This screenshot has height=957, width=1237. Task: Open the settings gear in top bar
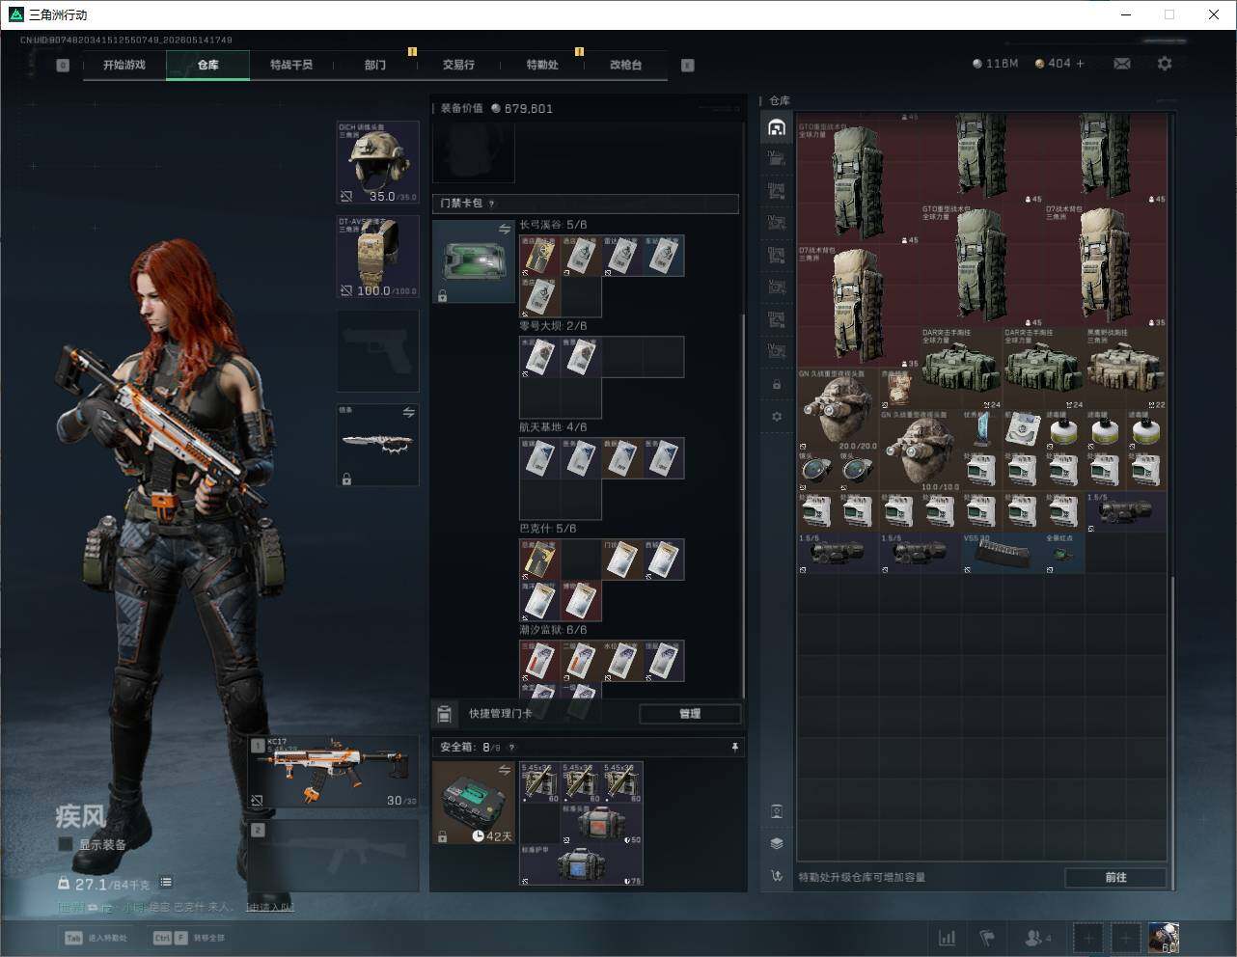[1165, 64]
